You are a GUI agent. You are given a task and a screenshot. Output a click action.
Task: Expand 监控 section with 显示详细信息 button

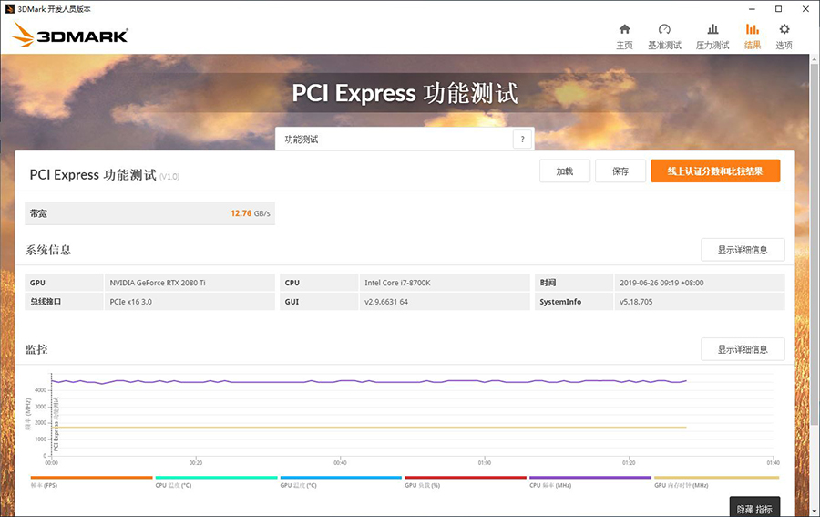pyautogui.click(x=742, y=349)
